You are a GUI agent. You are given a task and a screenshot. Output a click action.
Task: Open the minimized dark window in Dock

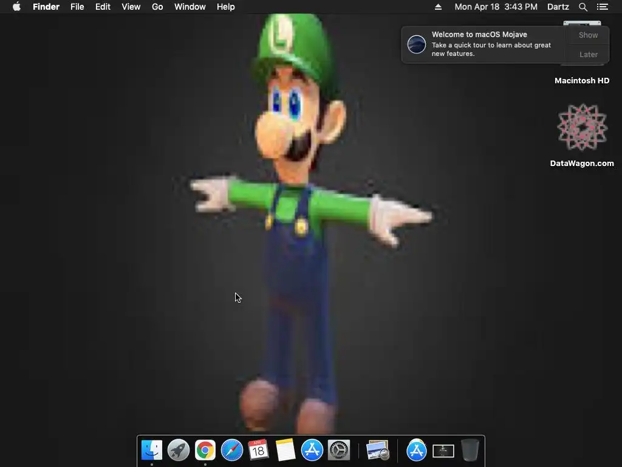point(443,451)
